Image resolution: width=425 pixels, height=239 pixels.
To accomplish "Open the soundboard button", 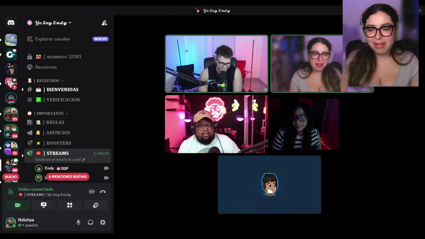I will (x=96, y=205).
